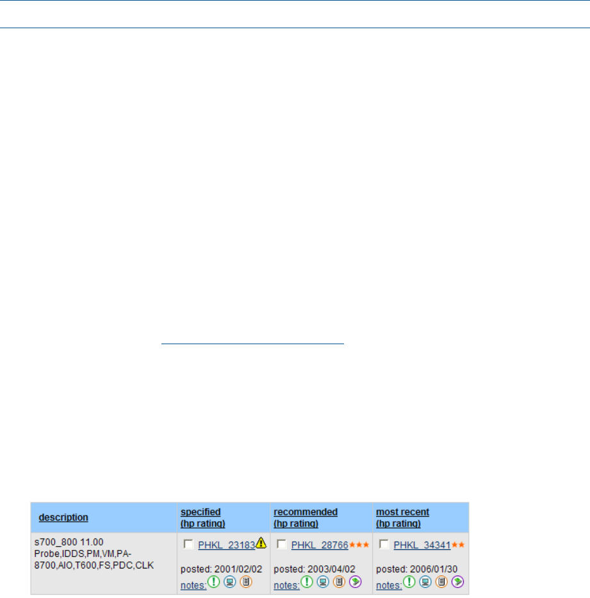590x598 pixels.
Task: Click the two-star rating next to PHKL_34341
Action: click(458, 545)
